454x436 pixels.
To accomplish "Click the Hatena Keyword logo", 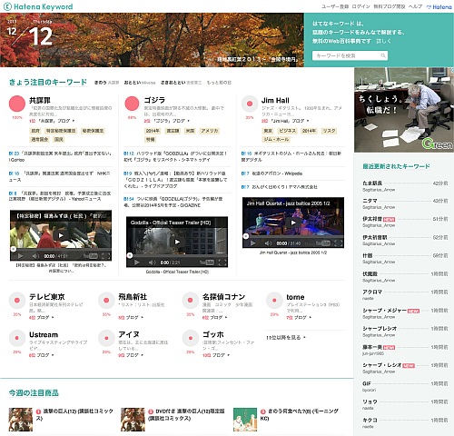I will click(x=38, y=6).
